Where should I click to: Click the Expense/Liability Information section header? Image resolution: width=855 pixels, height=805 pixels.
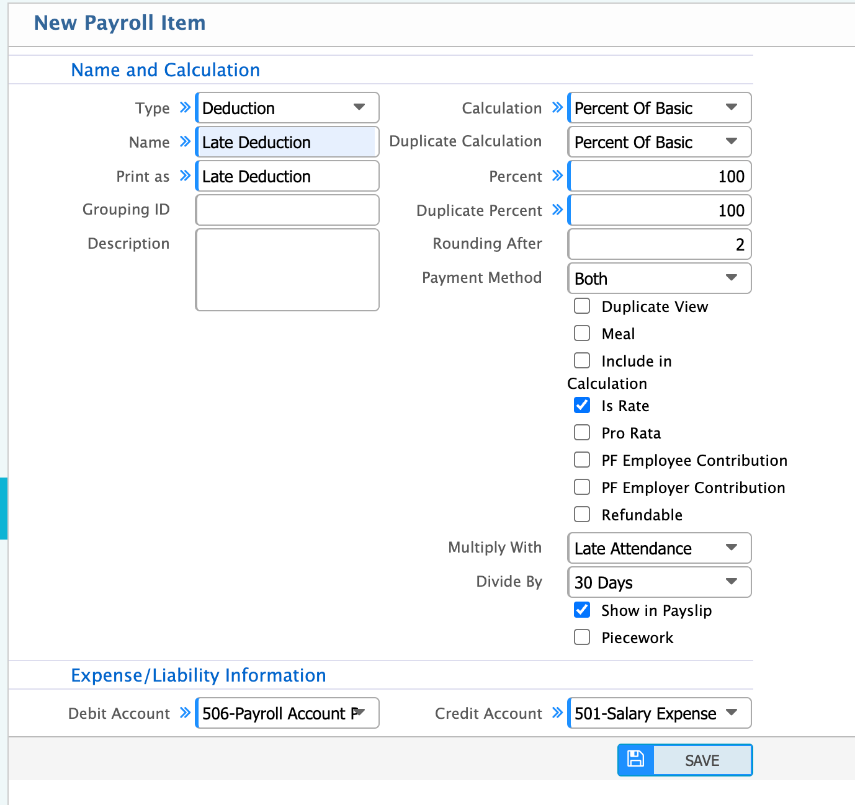click(199, 675)
